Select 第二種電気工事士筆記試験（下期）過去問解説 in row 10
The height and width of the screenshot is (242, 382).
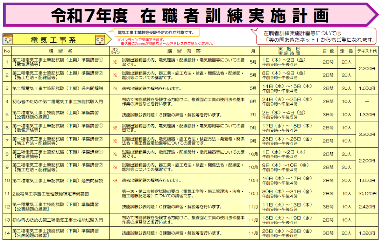(x=58, y=180)
